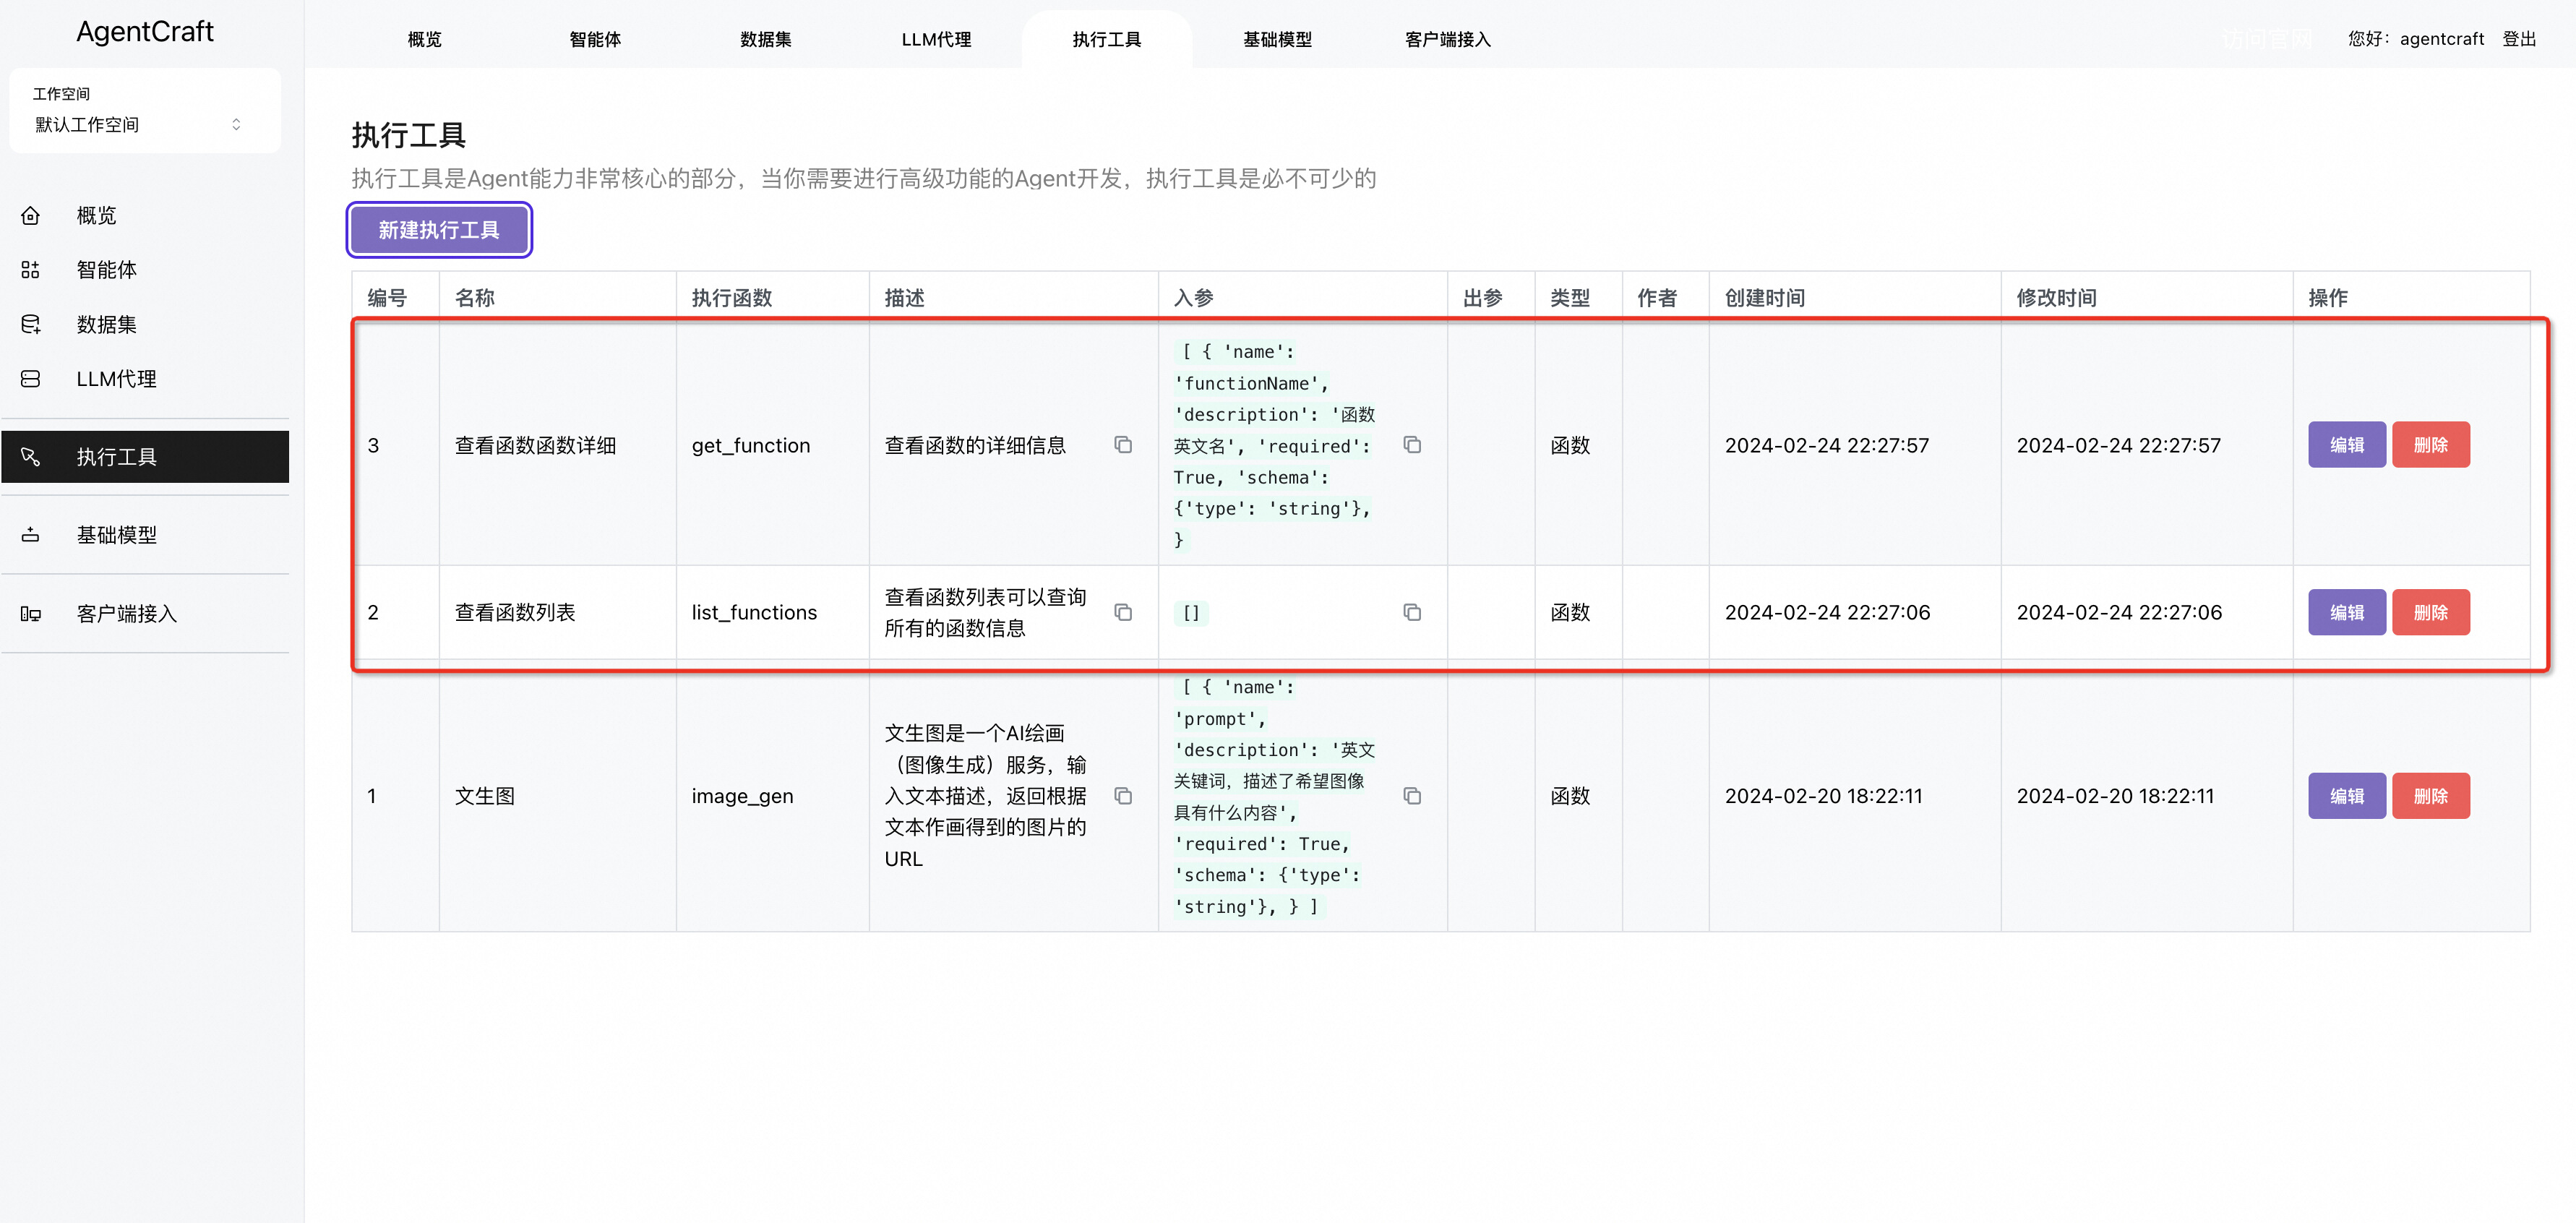Copy description of image_gen row
The width and height of the screenshot is (2576, 1223).
1123,796
